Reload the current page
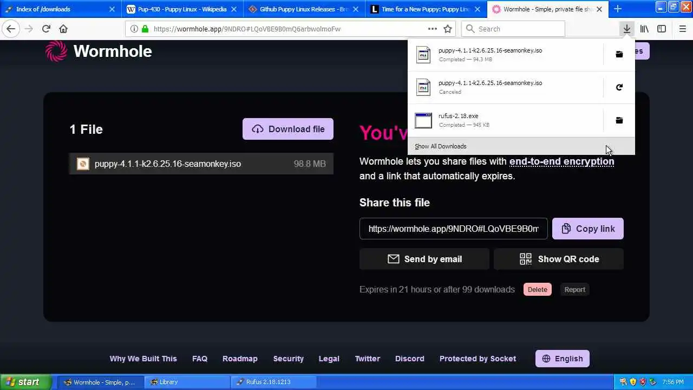The image size is (693, 390). (x=46, y=29)
